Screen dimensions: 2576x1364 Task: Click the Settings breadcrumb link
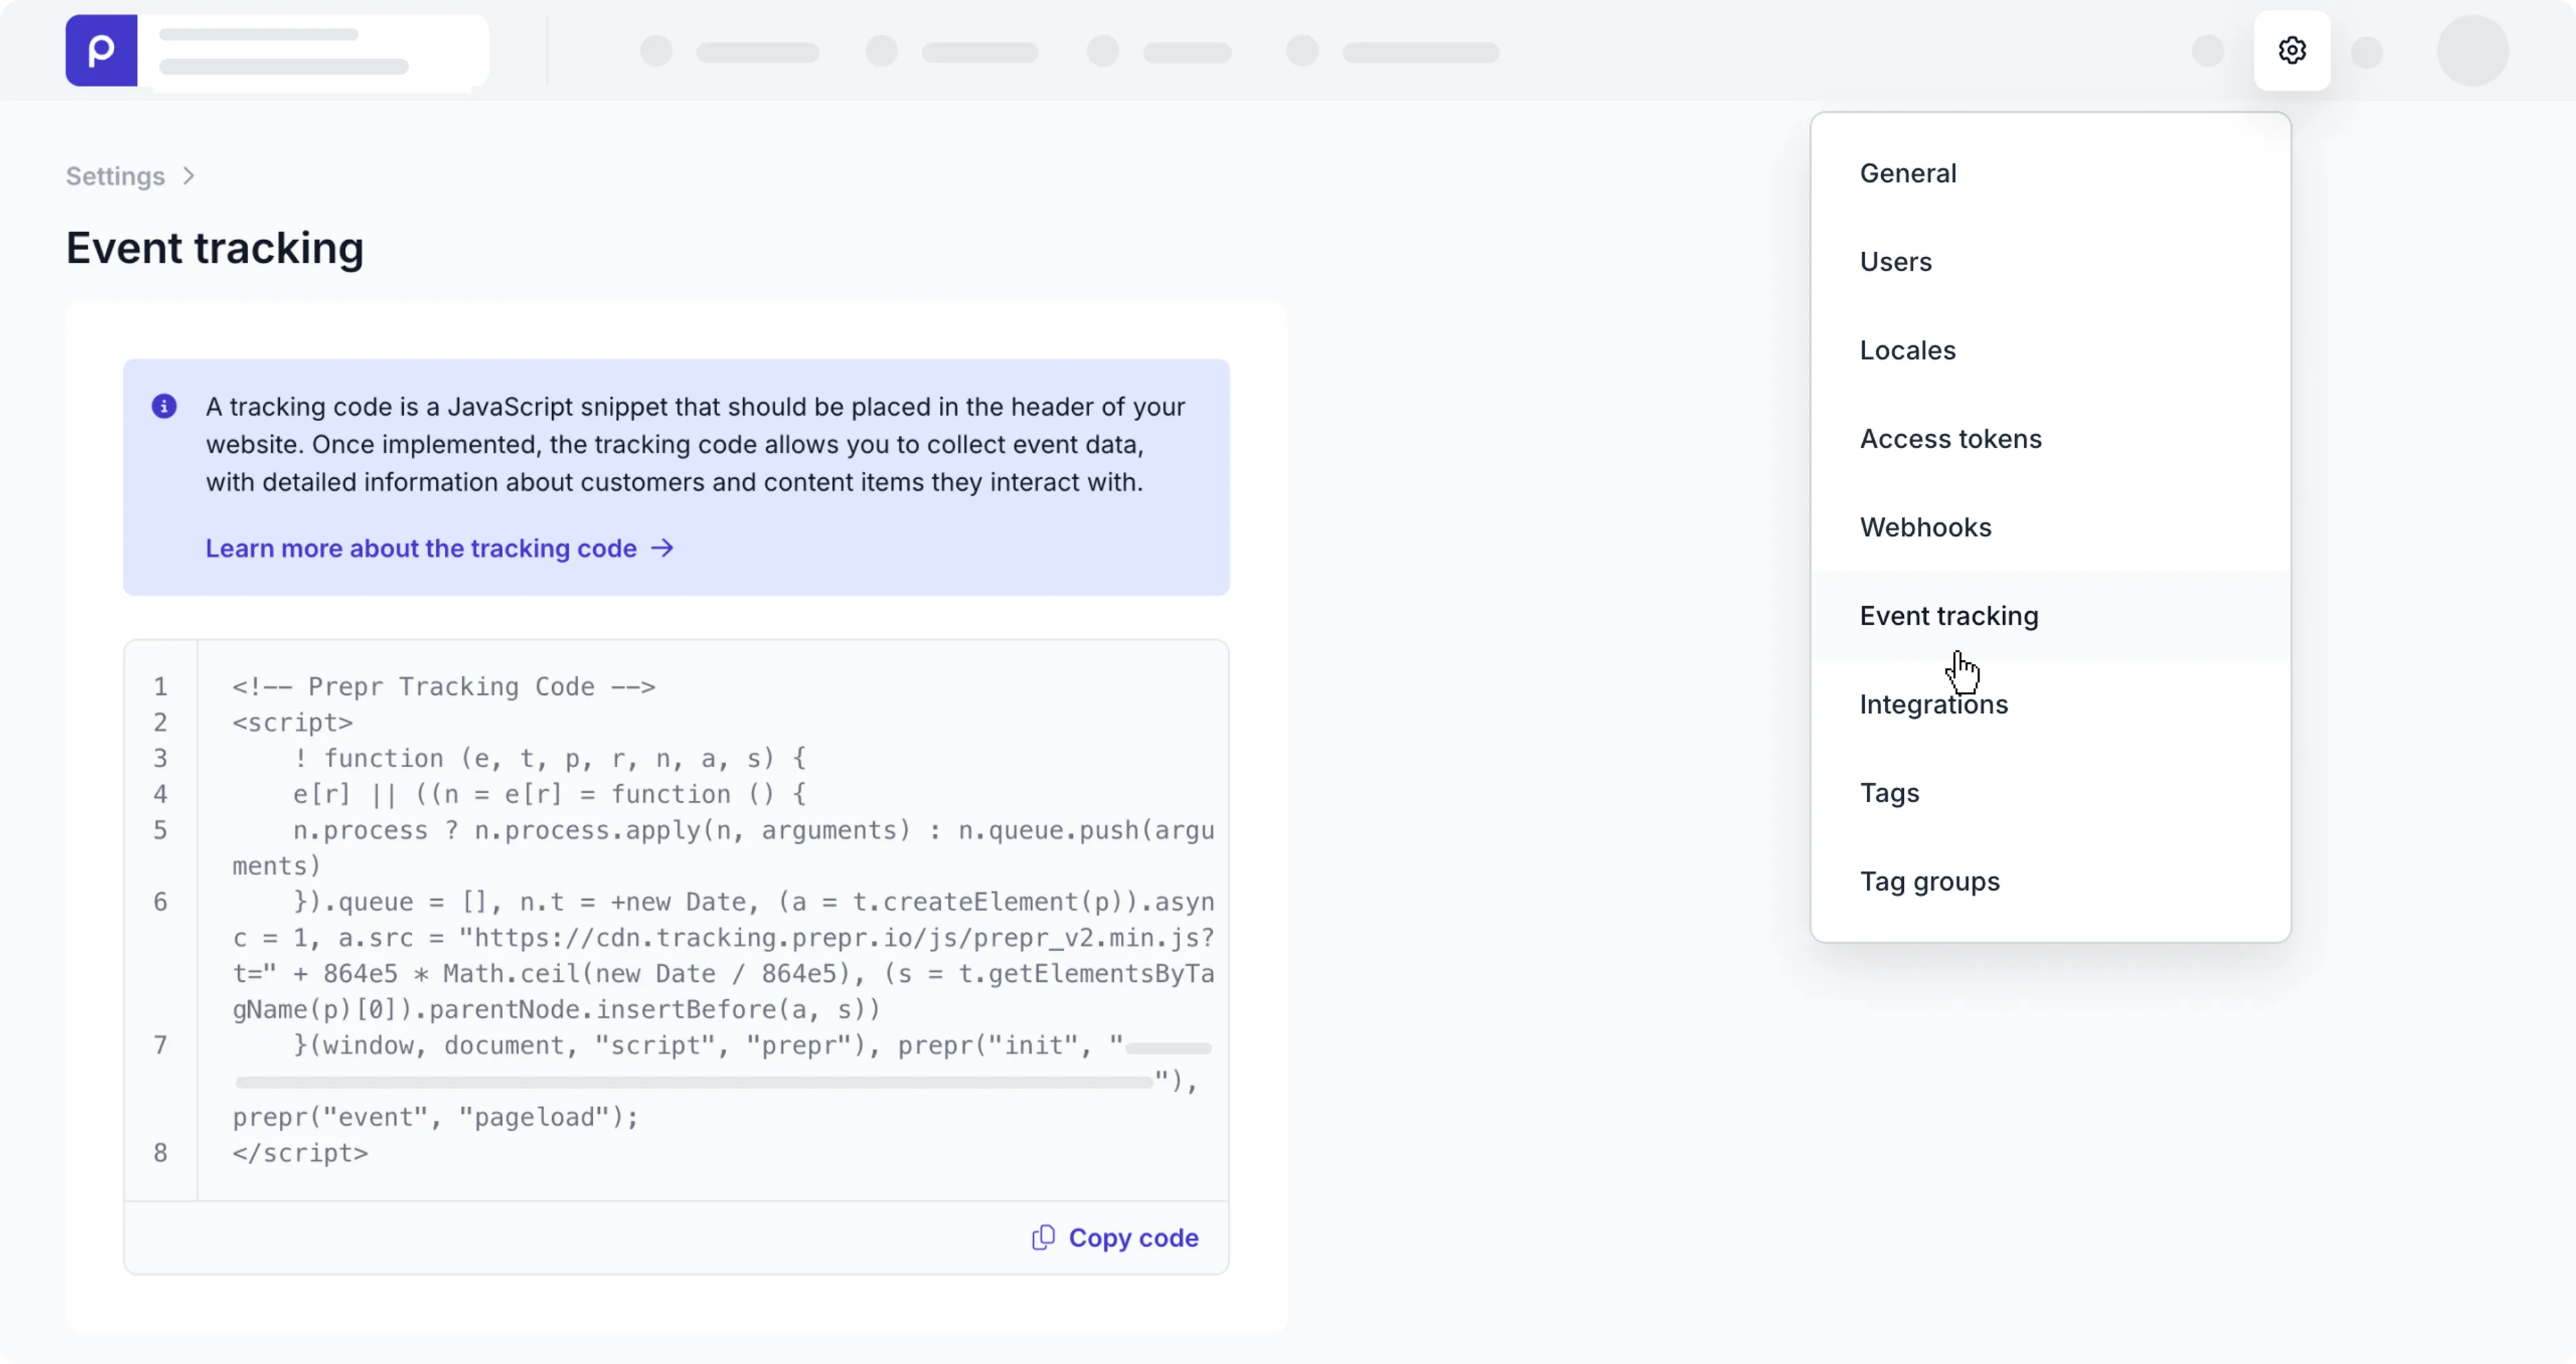point(115,176)
